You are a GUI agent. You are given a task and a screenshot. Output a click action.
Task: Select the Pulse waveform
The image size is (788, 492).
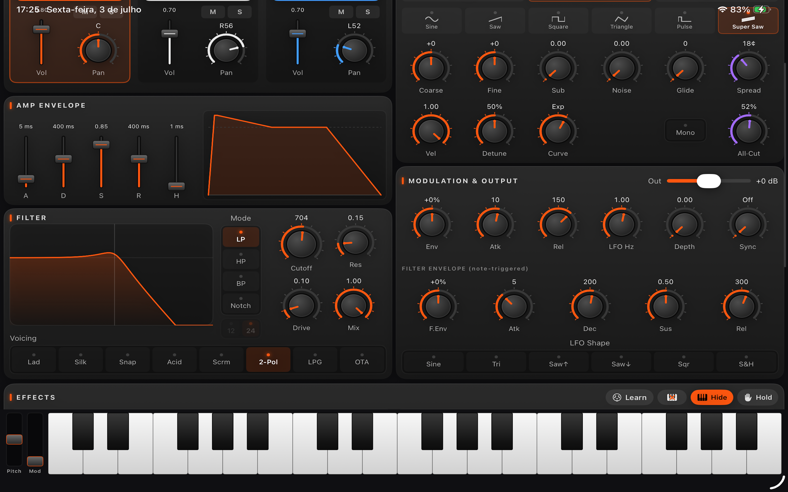tap(685, 21)
